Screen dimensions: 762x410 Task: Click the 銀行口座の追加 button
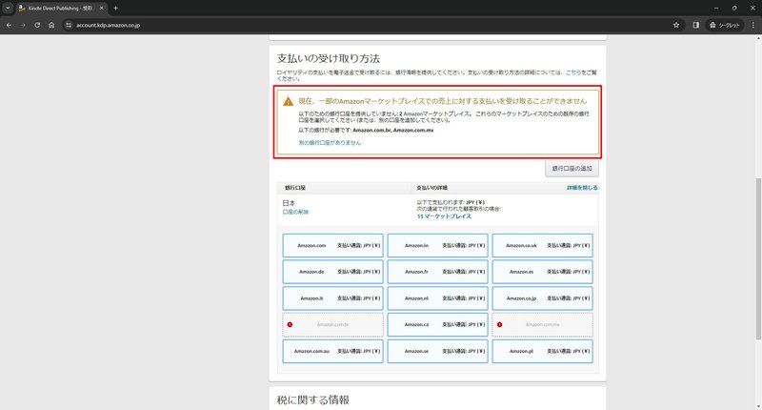point(571,168)
